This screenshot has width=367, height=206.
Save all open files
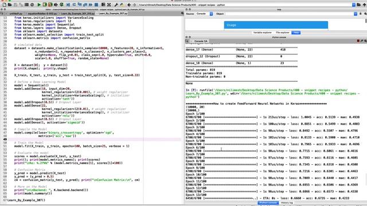pyautogui.click(x=21, y=5)
